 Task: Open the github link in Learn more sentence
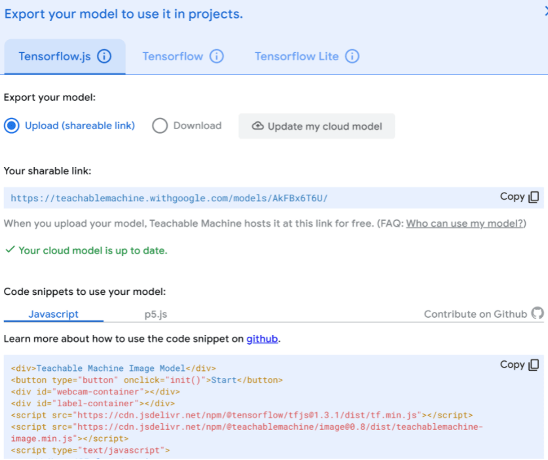[262, 339]
